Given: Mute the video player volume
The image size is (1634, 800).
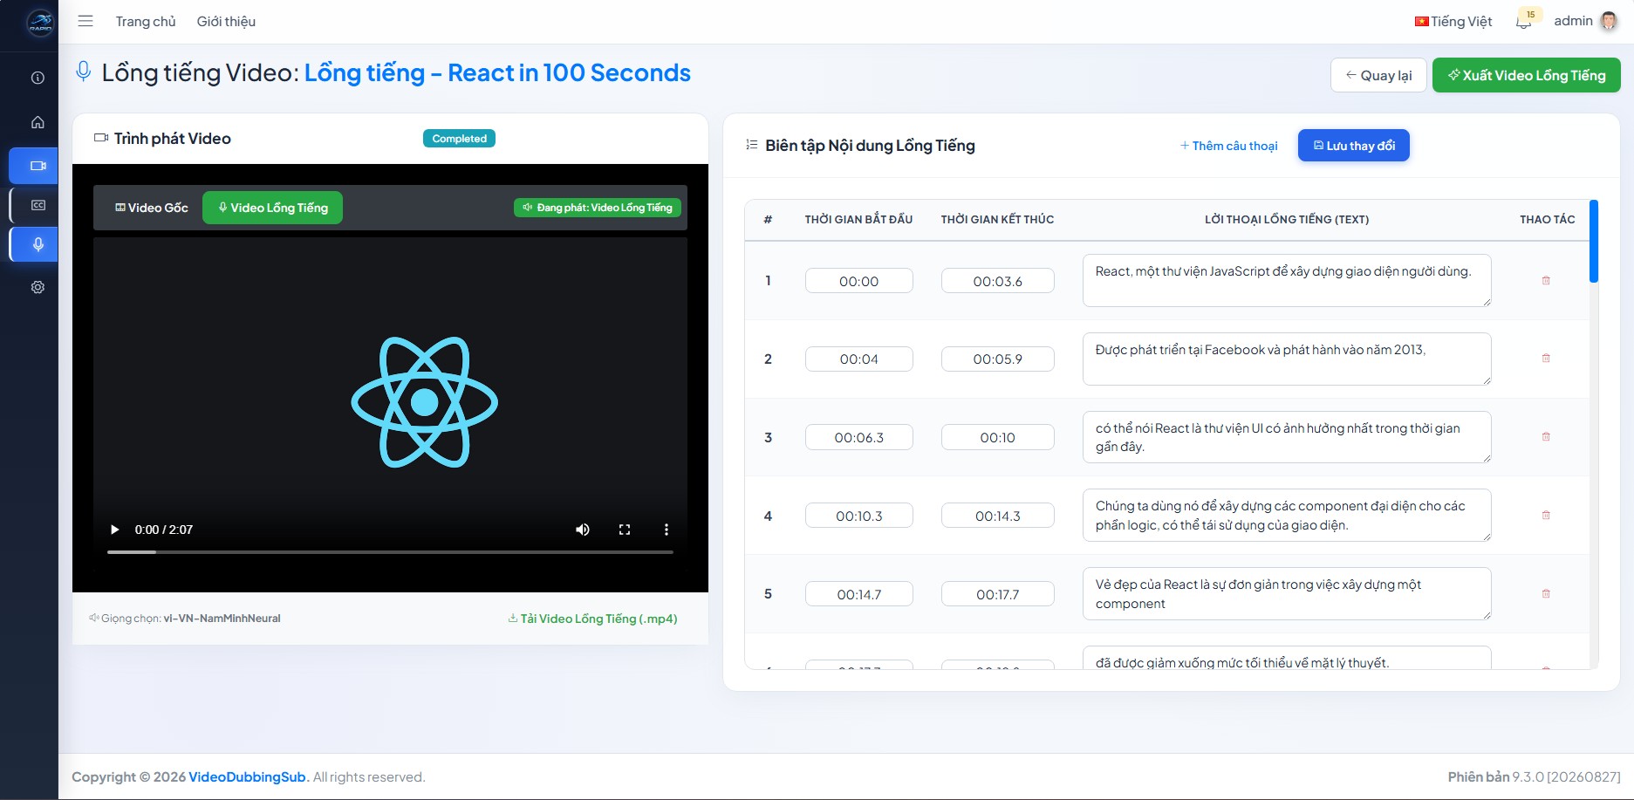Looking at the screenshot, I should (x=583, y=530).
